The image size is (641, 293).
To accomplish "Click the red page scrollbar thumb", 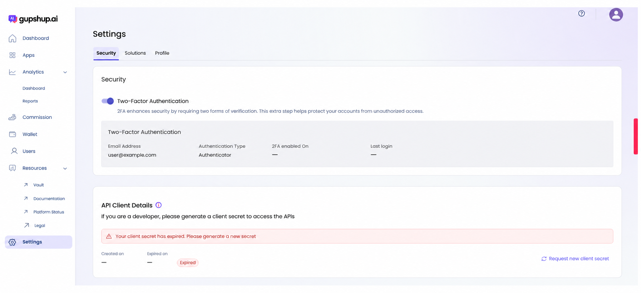I will click(635, 136).
